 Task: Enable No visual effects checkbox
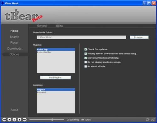(85, 67)
